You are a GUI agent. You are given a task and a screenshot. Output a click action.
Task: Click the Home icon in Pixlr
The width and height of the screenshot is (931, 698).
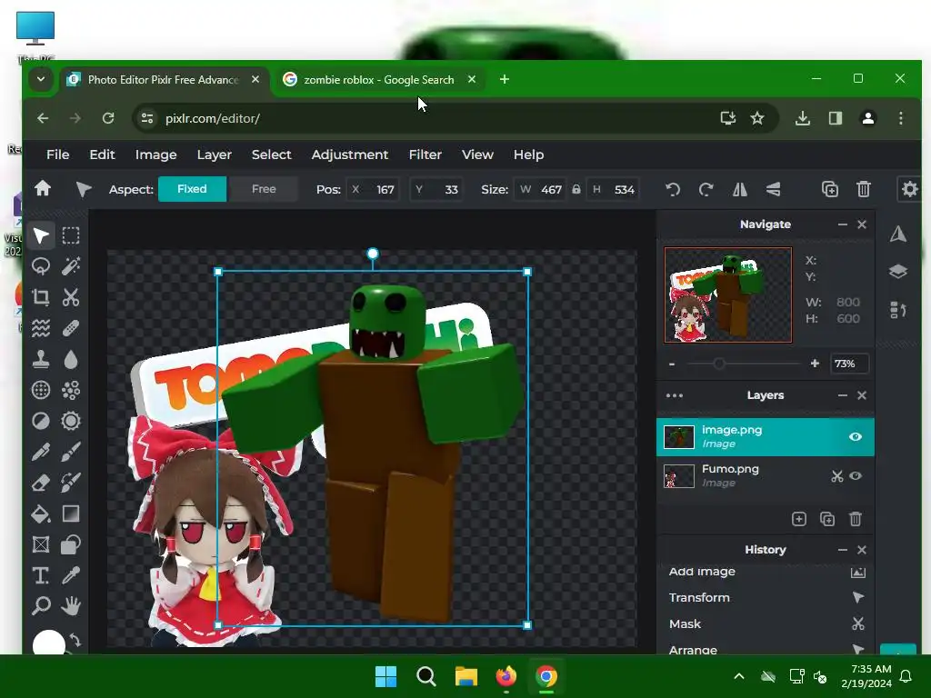click(42, 189)
